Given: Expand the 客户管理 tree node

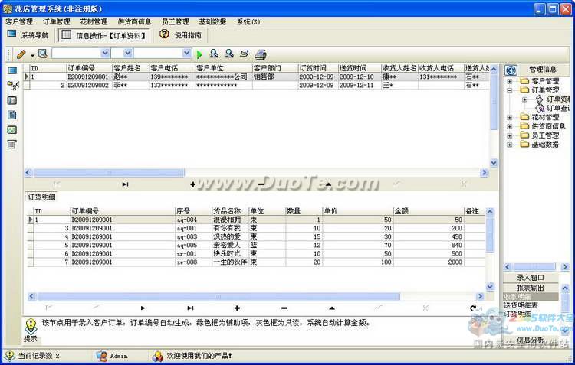Looking at the screenshot, I should [510, 81].
